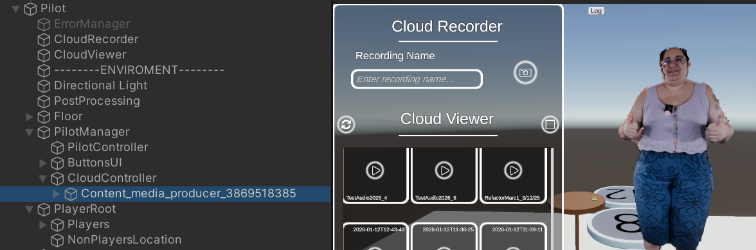Collapse the CloudController object
Image resolution: width=756 pixels, height=250 pixels.
point(43,178)
